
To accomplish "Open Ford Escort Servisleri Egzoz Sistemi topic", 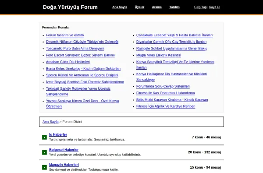I will [80, 55].
